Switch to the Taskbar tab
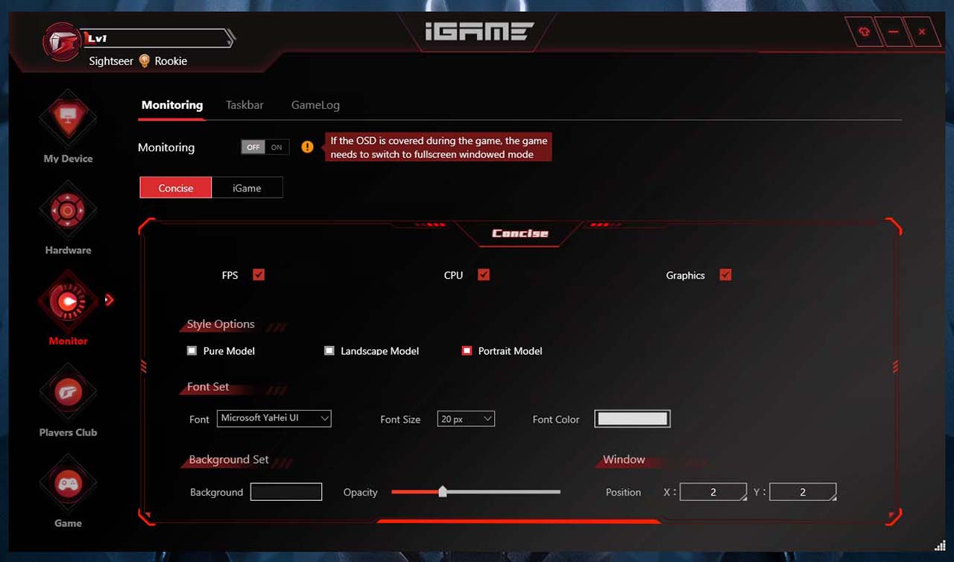The image size is (954, 562). click(x=244, y=105)
